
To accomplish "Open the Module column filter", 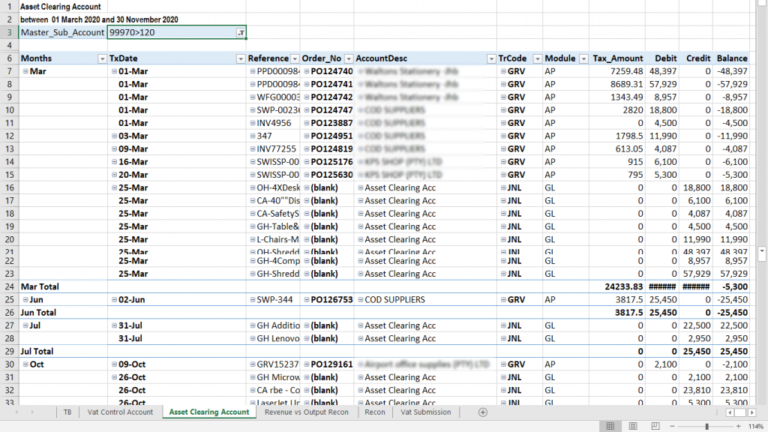I will 583,58.
